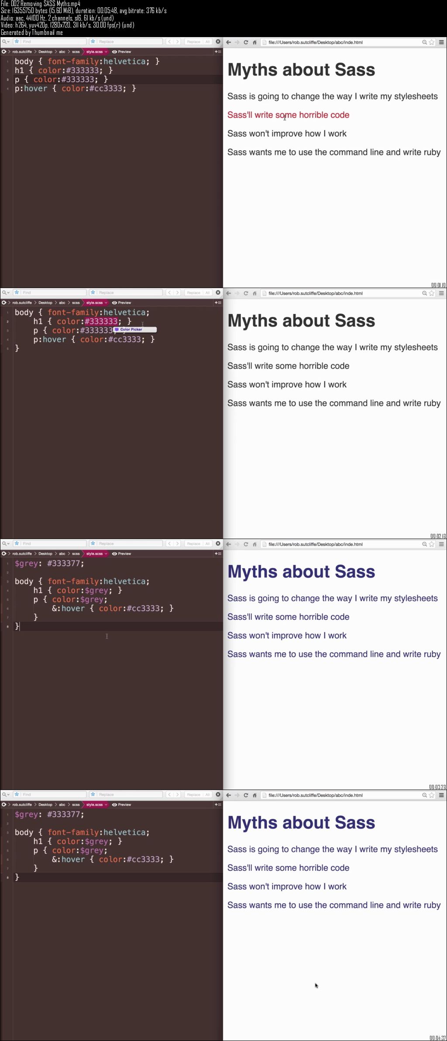Open browser hamburger menu in 00:03:28 frame
This screenshot has width=447, height=1041.
click(441, 544)
